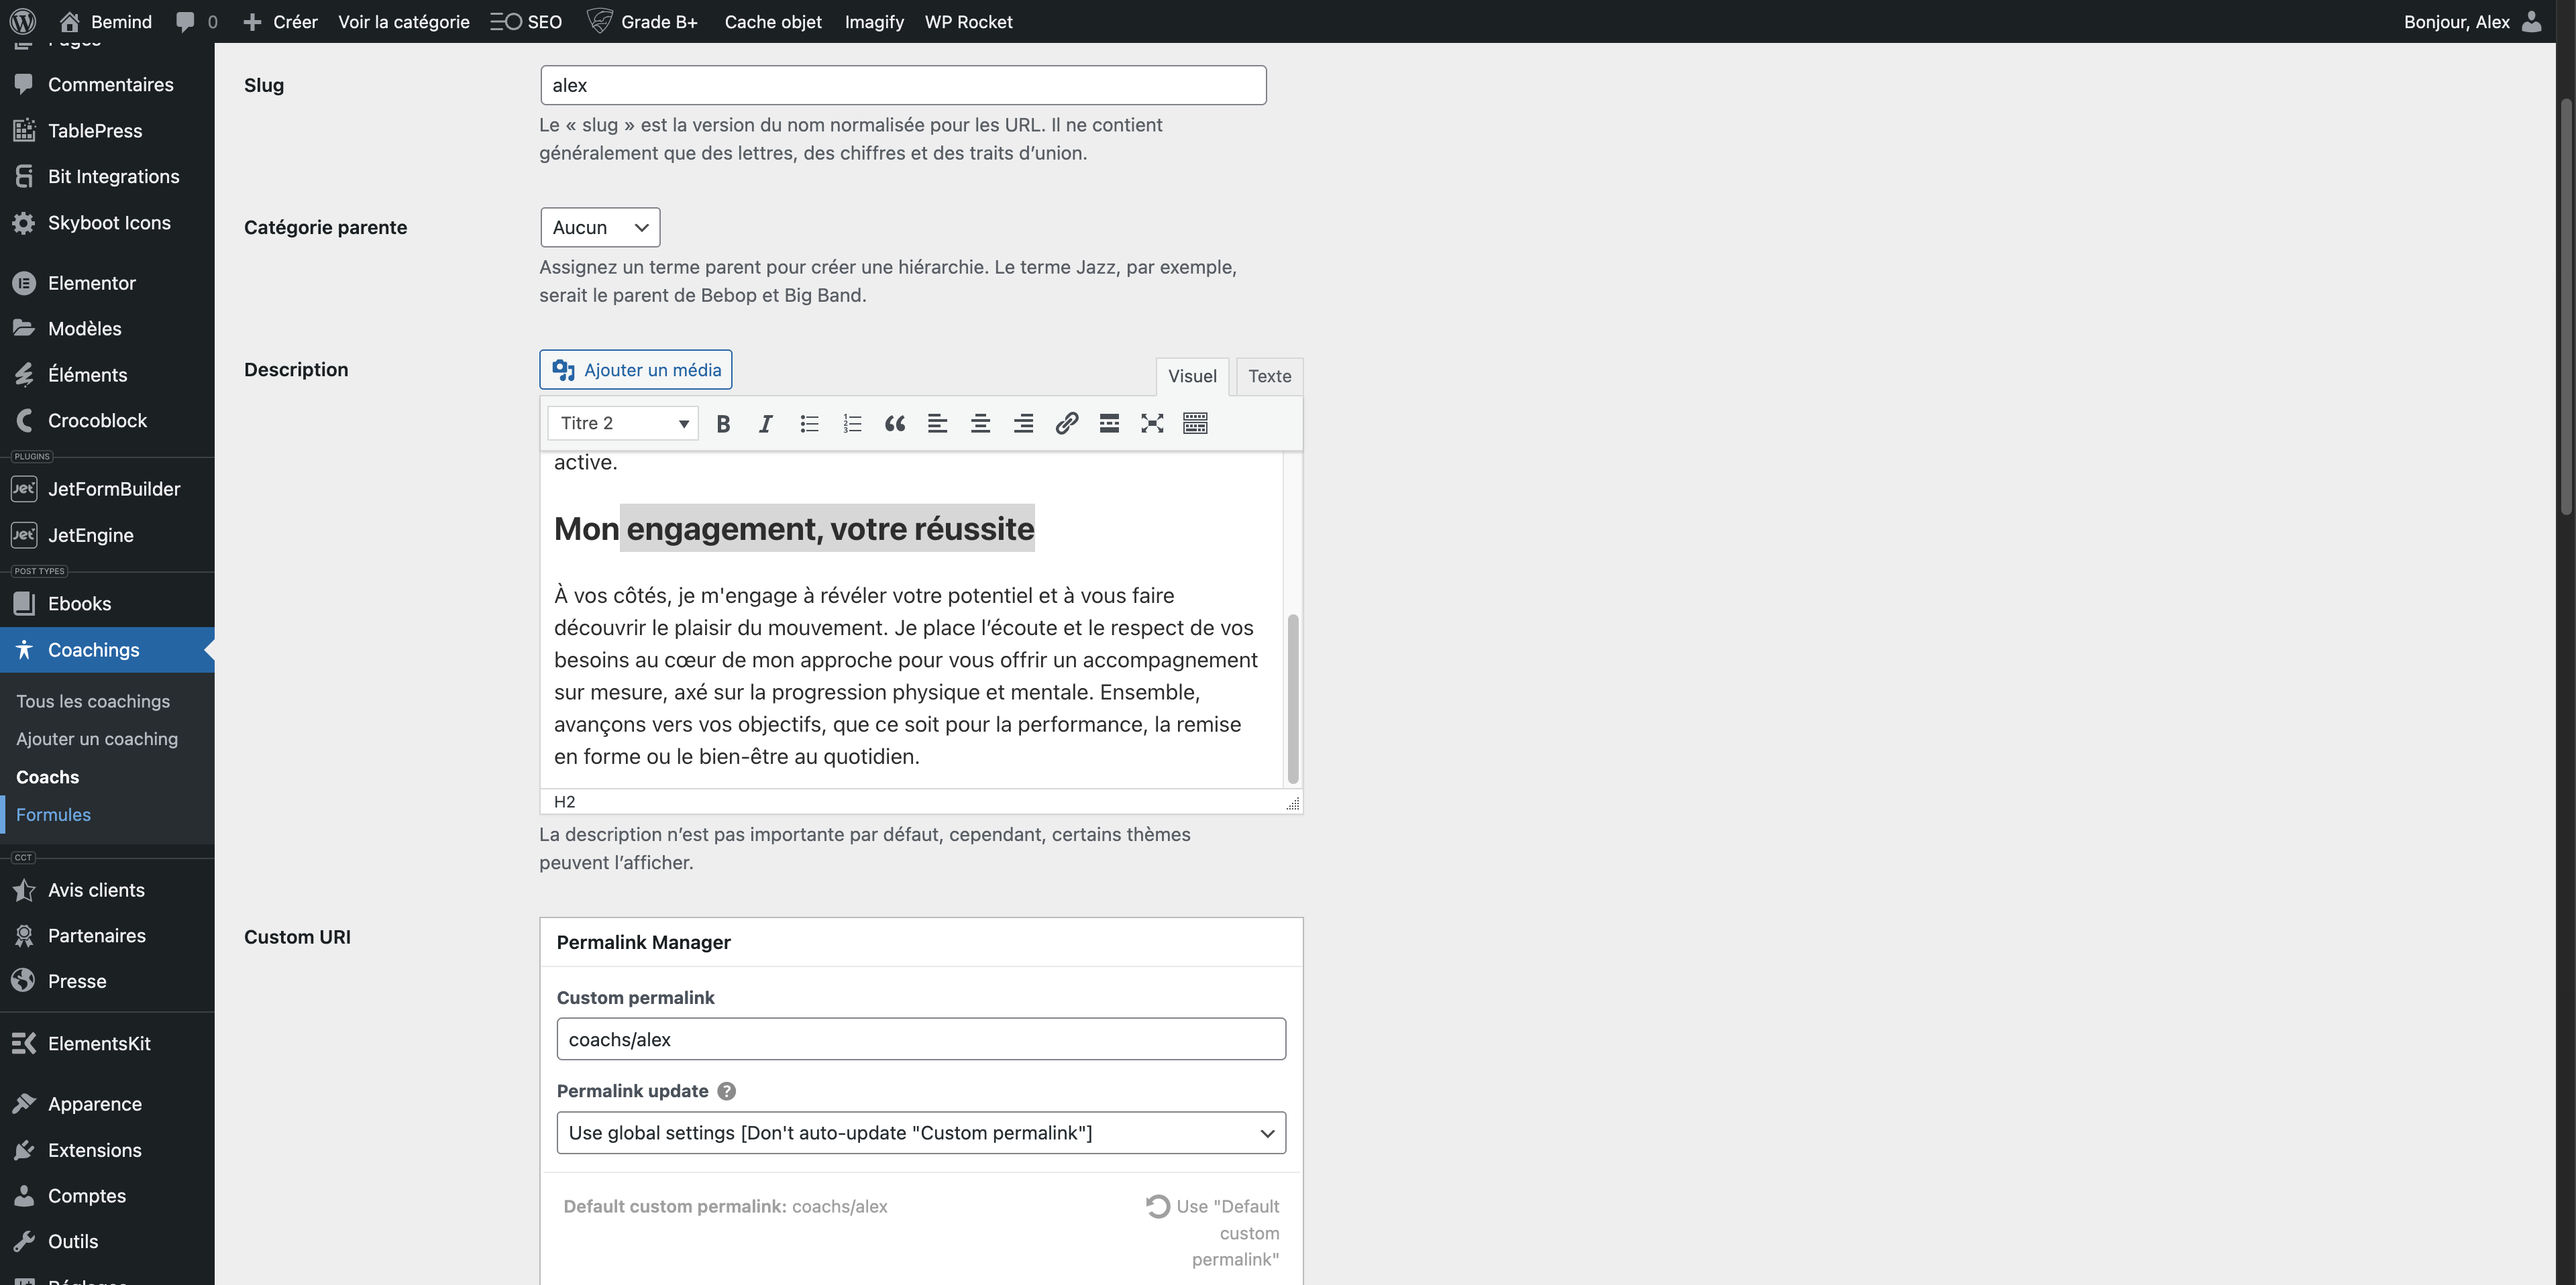2576x1285 pixels.
Task: Switch to Texte editor tab
Action: tap(1270, 376)
